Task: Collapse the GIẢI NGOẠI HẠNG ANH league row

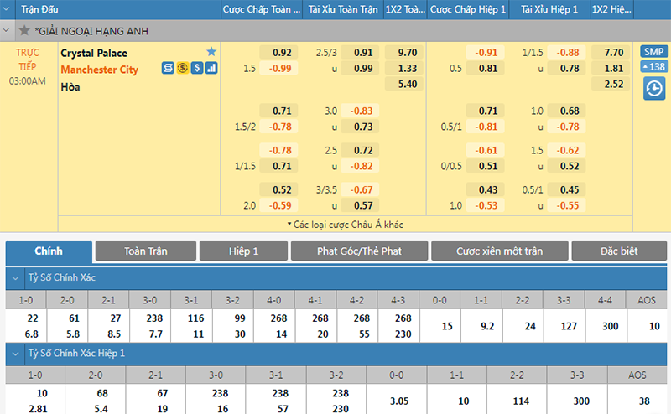Action: [x=8, y=31]
